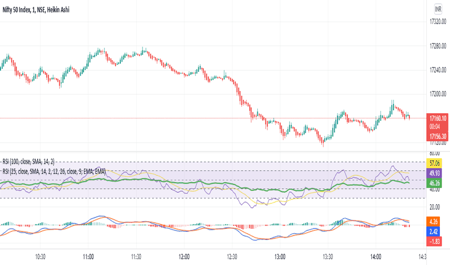
Task: Click the orange 4.26 MACD signal label
Action: tap(434, 222)
